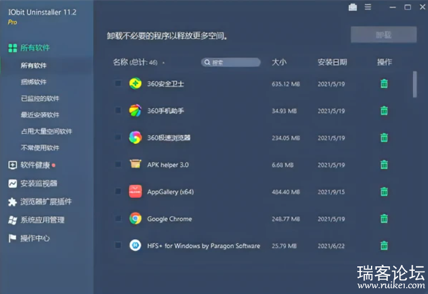Viewport: 428px width, 294px height.
Task: Show 最近安装软件 list
Action: [40, 114]
